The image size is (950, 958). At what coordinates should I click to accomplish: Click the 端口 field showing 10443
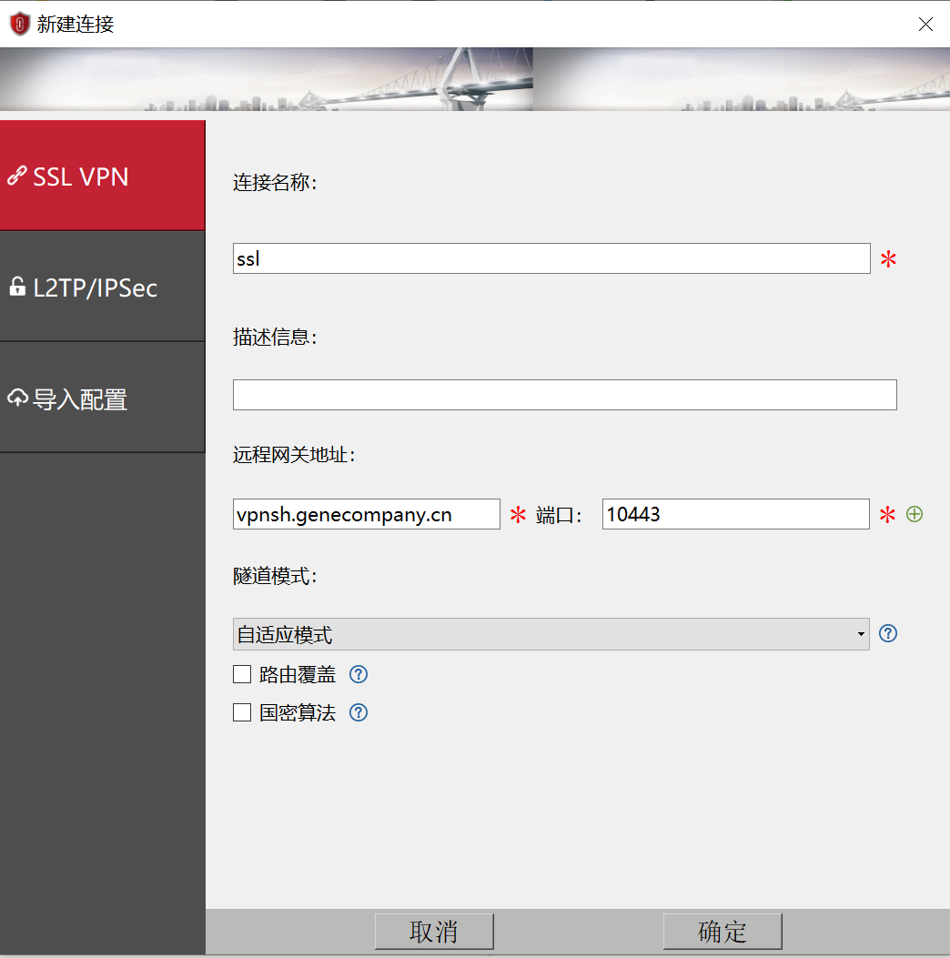tap(735, 514)
